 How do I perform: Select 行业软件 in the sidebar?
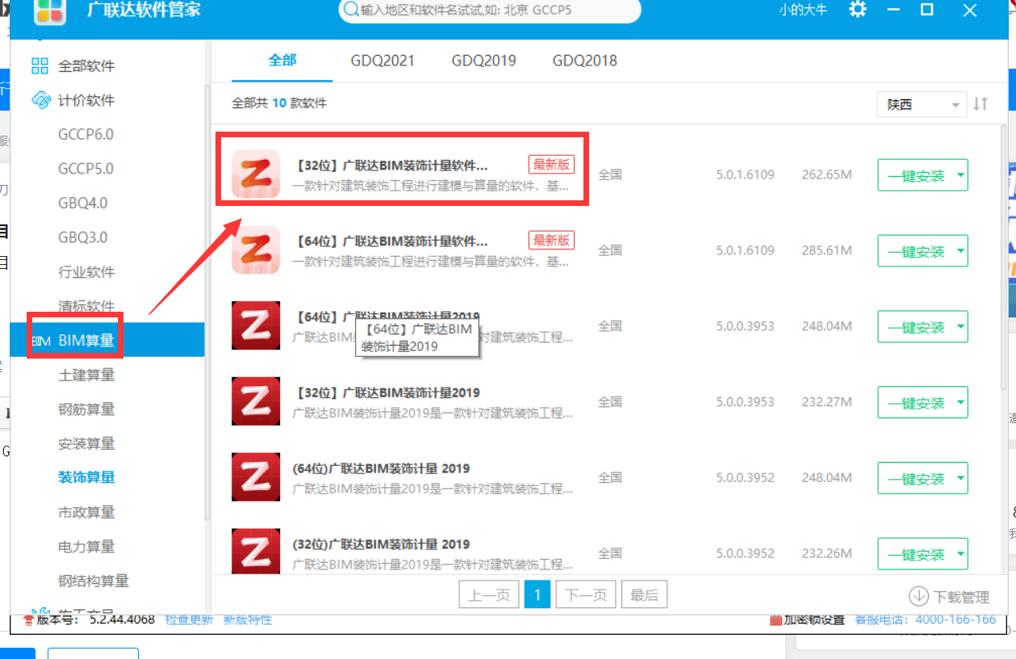pos(86,272)
